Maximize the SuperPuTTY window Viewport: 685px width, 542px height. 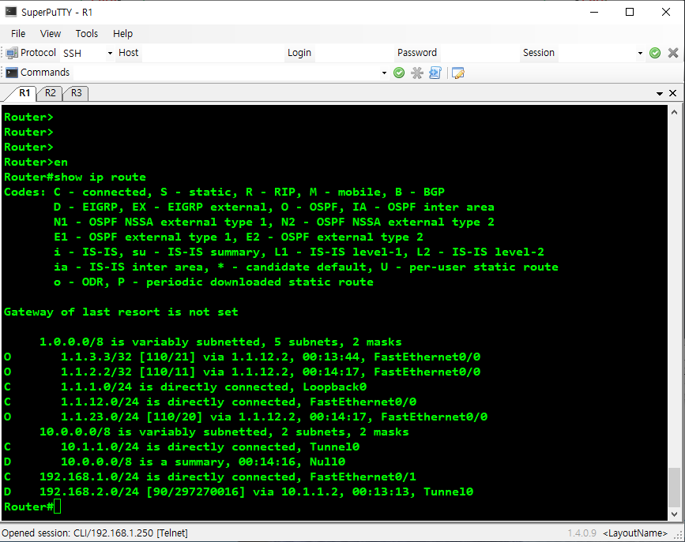(x=630, y=12)
